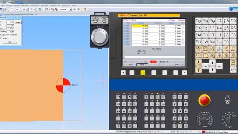Viewport: 238px width, 134px height.
Task: Select the WEAR tab on CNC screen
Action: point(131,65)
